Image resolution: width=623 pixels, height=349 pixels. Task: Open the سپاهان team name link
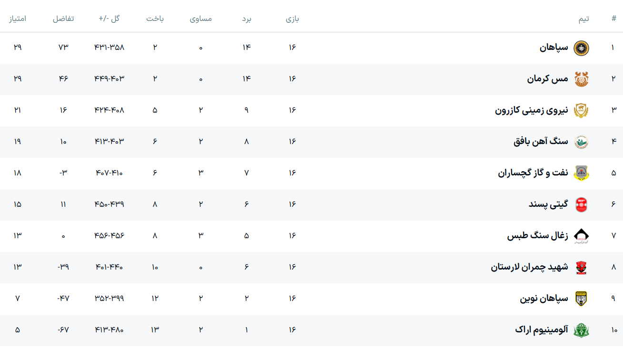pos(554,48)
